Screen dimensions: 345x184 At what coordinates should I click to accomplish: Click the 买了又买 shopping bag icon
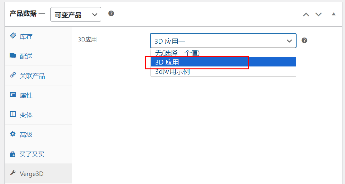point(13,154)
